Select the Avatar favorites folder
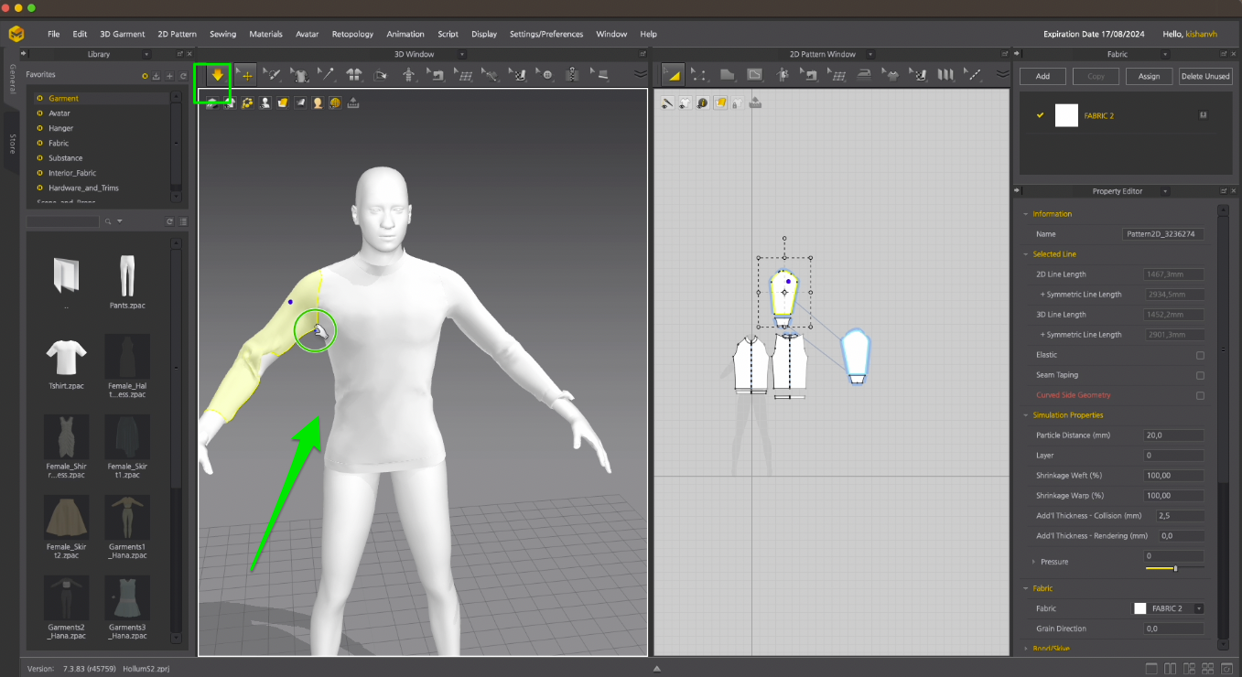1242x677 pixels. [59, 113]
